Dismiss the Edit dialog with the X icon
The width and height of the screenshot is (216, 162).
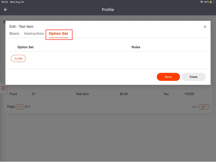(x=205, y=27)
